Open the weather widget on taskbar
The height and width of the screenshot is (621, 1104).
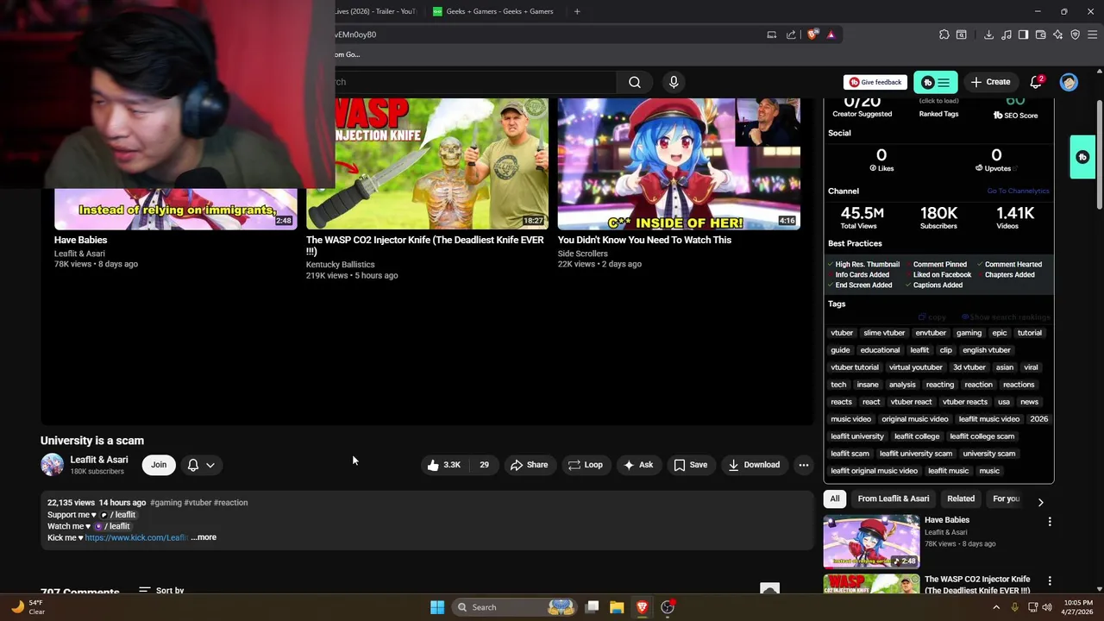pyautogui.click(x=28, y=607)
